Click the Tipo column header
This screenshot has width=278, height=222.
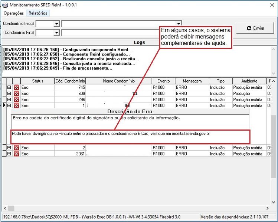(221, 81)
